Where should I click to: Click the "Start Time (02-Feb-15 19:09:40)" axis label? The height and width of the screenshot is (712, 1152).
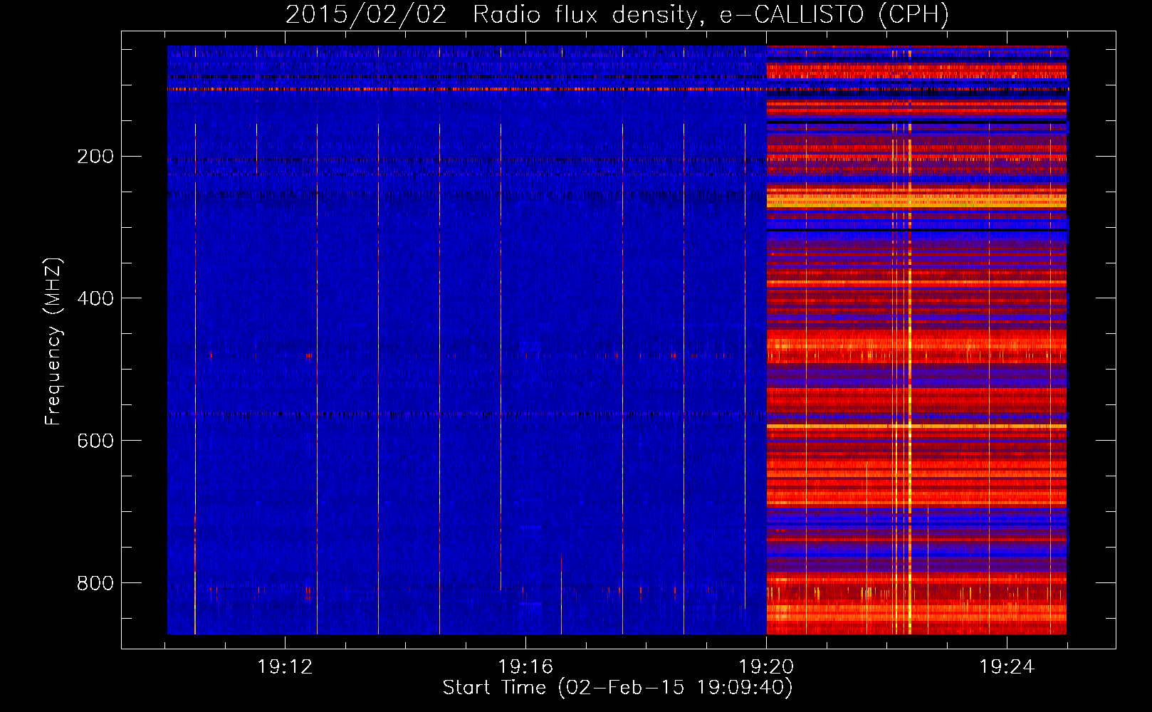[617, 688]
